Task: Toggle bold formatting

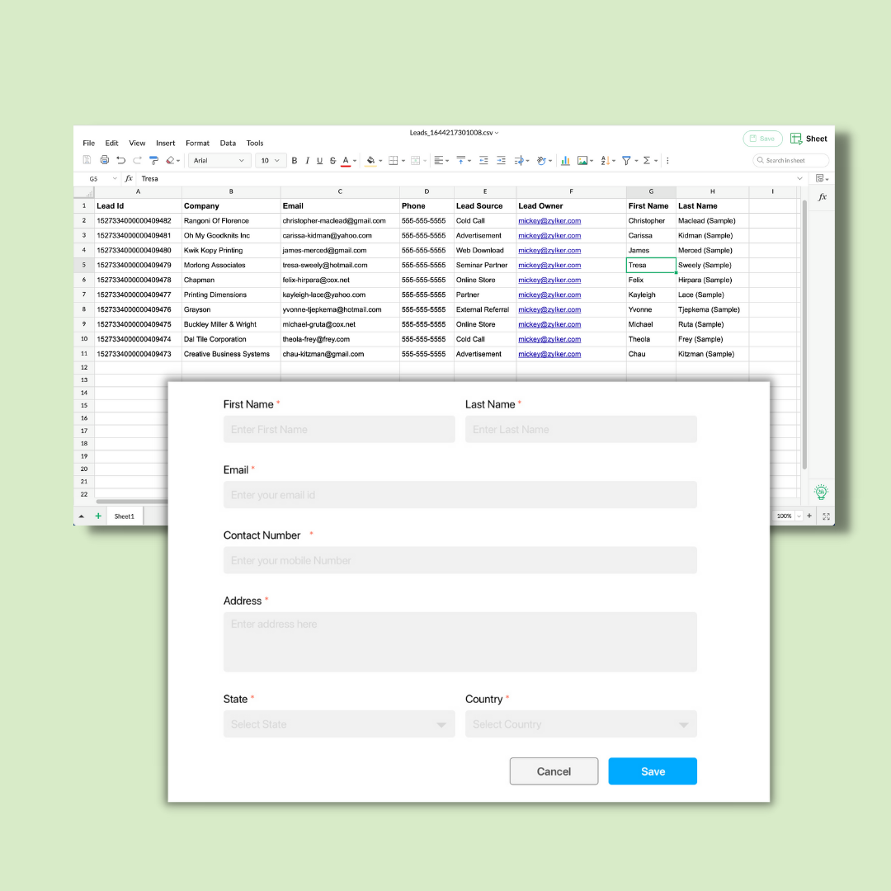Action: pyautogui.click(x=295, y=160)
